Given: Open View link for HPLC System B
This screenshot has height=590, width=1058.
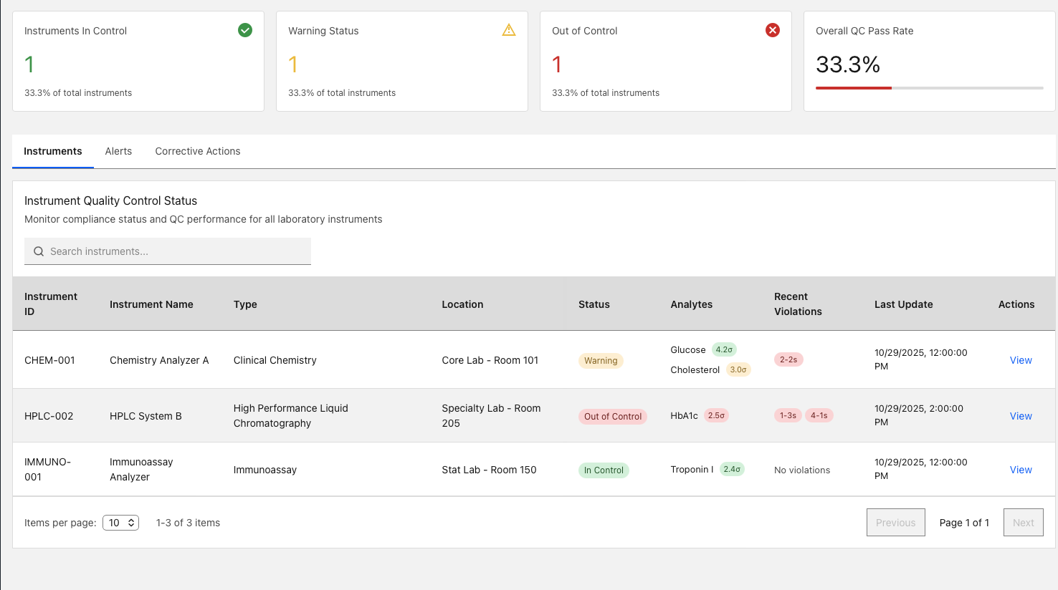Looking at the screenshot, I should [x=1021, y=416].
